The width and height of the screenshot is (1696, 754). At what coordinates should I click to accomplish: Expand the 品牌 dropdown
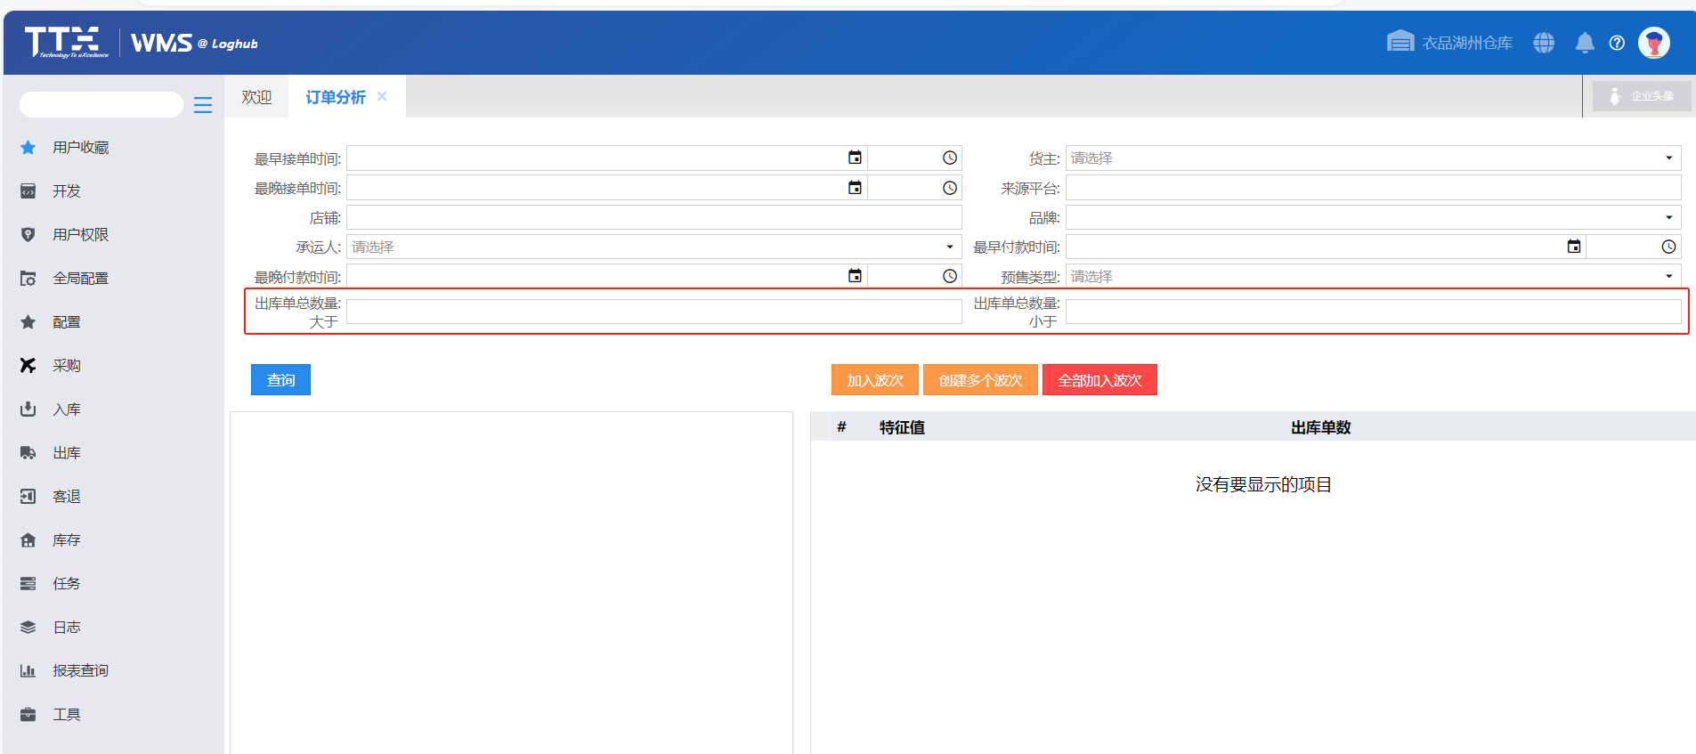pos(1668,217)
